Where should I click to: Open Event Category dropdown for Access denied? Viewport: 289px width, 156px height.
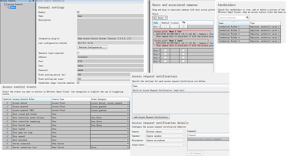pos(128,103)
